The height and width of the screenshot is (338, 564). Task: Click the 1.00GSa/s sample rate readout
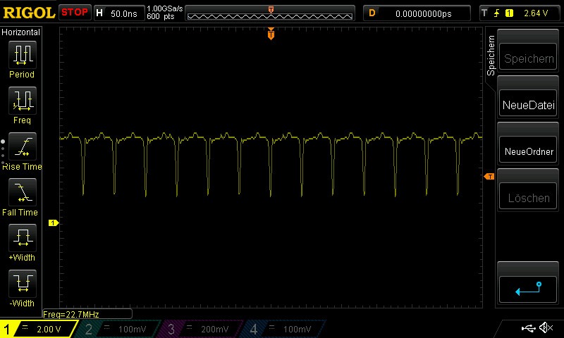tap(164, 8)
